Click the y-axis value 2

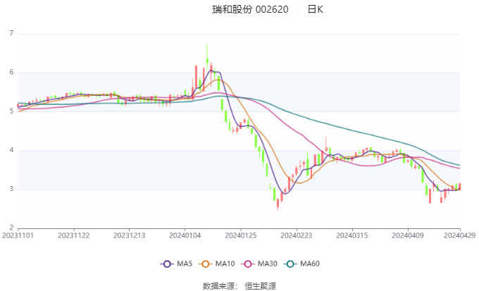tap(11, 228)
